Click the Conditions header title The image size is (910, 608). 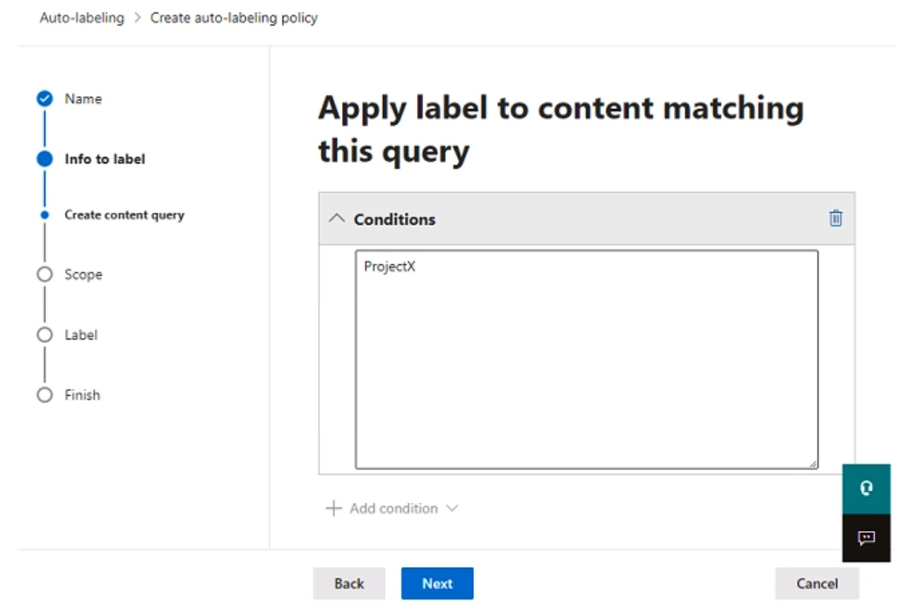394,219
